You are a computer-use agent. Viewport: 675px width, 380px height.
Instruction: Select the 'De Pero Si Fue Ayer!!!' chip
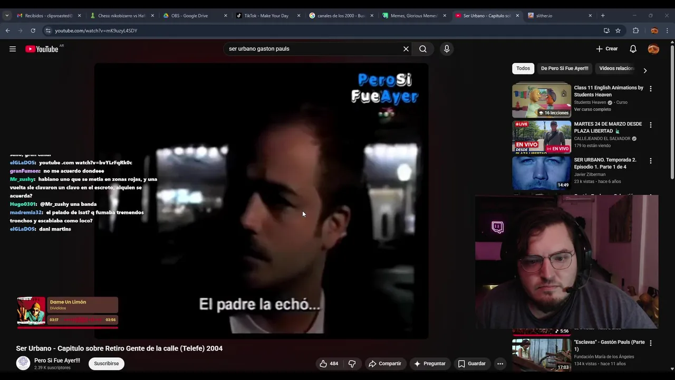(x=564, y=68)
